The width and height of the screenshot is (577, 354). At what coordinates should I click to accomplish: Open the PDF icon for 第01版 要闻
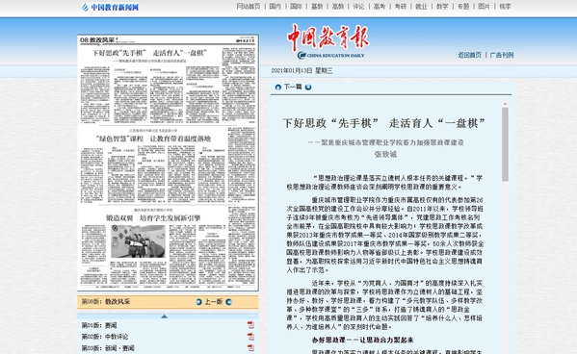[250, 325]
